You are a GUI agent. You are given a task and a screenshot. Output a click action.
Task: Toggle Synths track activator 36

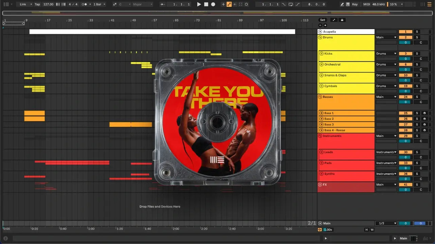click(405, 174)
